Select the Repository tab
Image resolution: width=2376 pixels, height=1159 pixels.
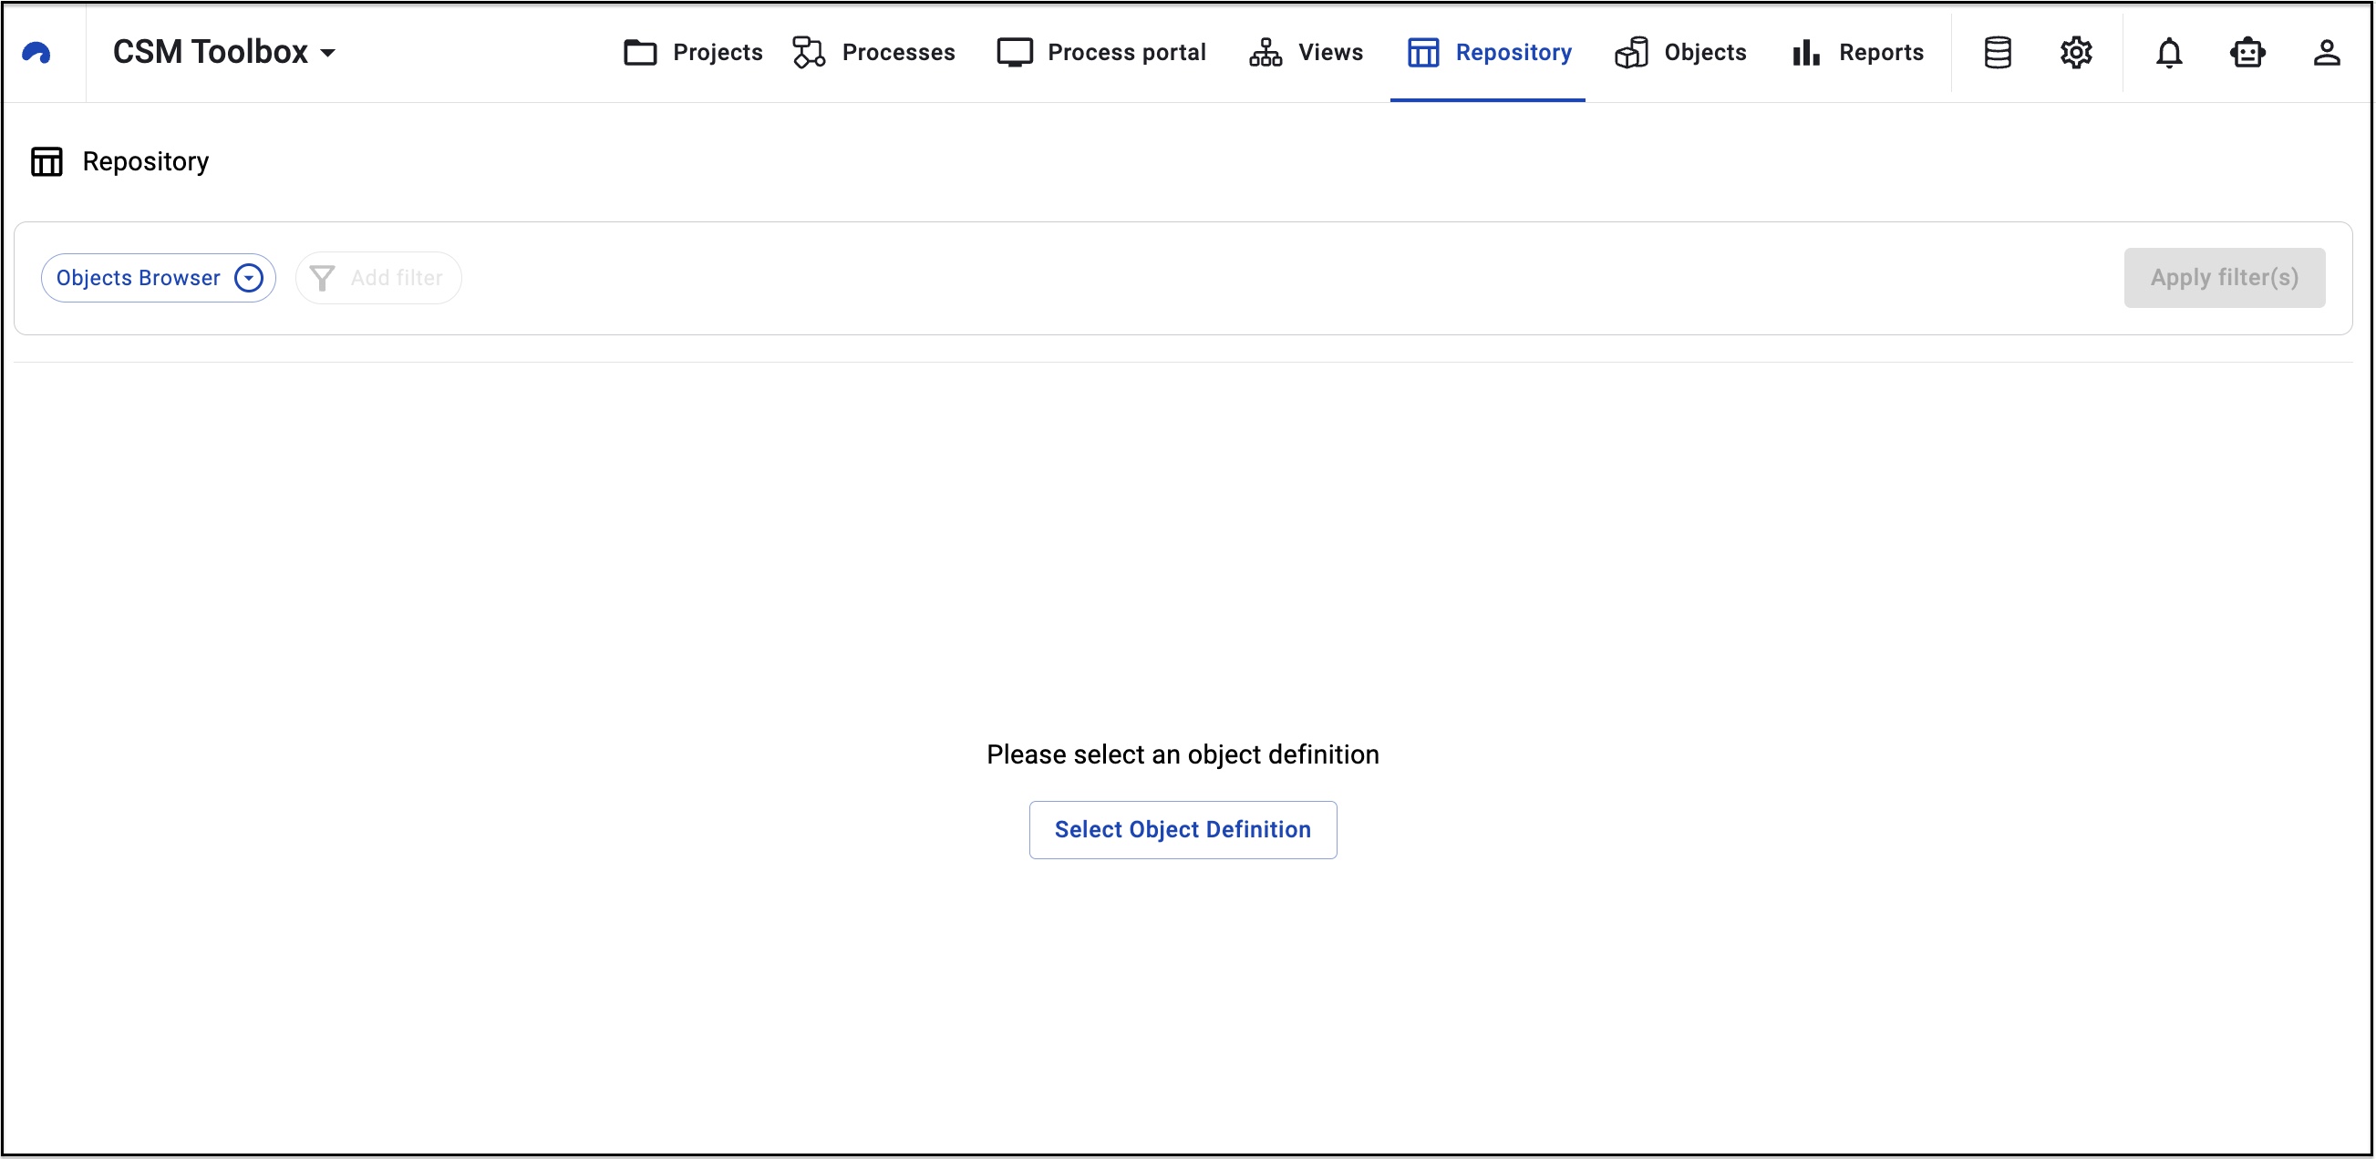pos(1489,53)
